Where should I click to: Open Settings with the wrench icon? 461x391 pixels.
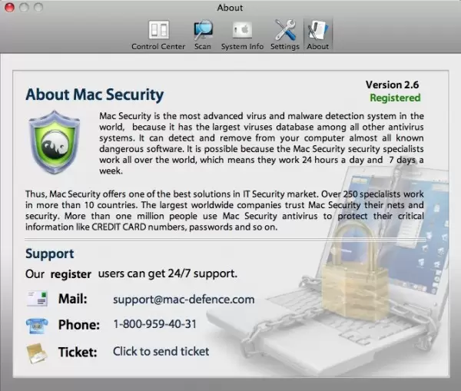pos(285,32)
